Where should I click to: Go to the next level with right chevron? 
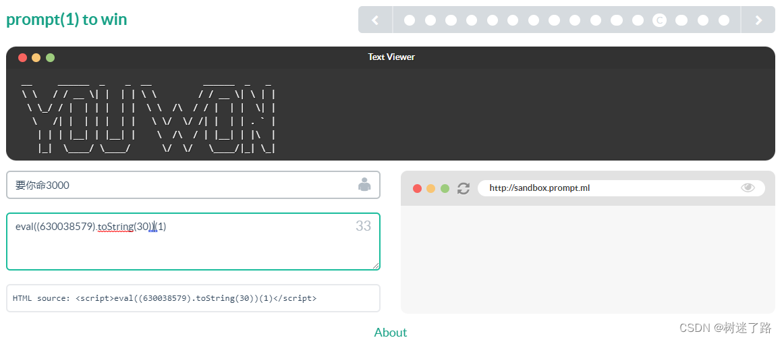[x=758, y=20]
